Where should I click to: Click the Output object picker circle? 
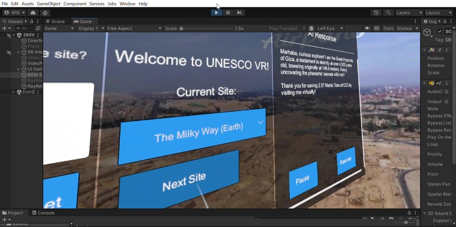coord(447,101)
